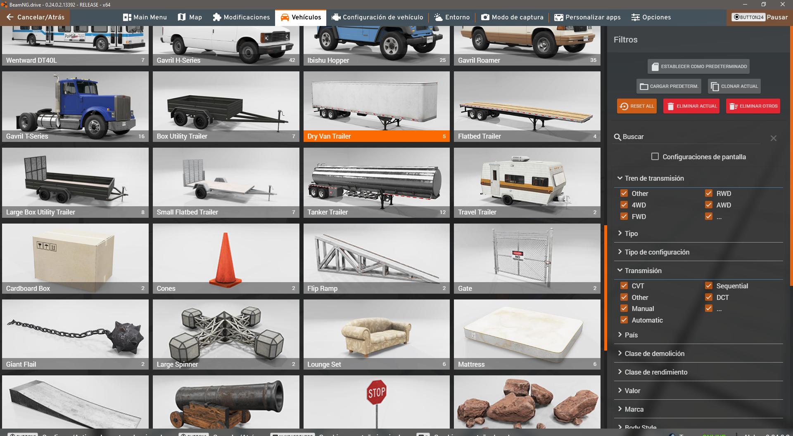Click the Vehículos car icon

(x=285, y=17)
